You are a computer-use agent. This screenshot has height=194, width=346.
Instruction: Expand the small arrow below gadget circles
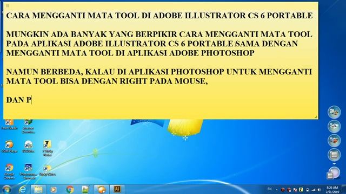click(x=334, y=164)
